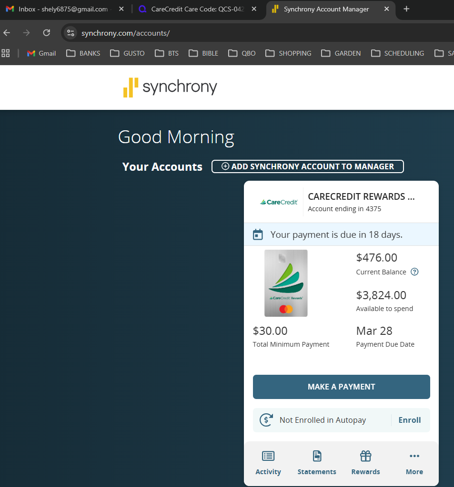Open the Chrome apps grid icon
Image resolution: width=454 pixels, height=487 pixels.
6,53
